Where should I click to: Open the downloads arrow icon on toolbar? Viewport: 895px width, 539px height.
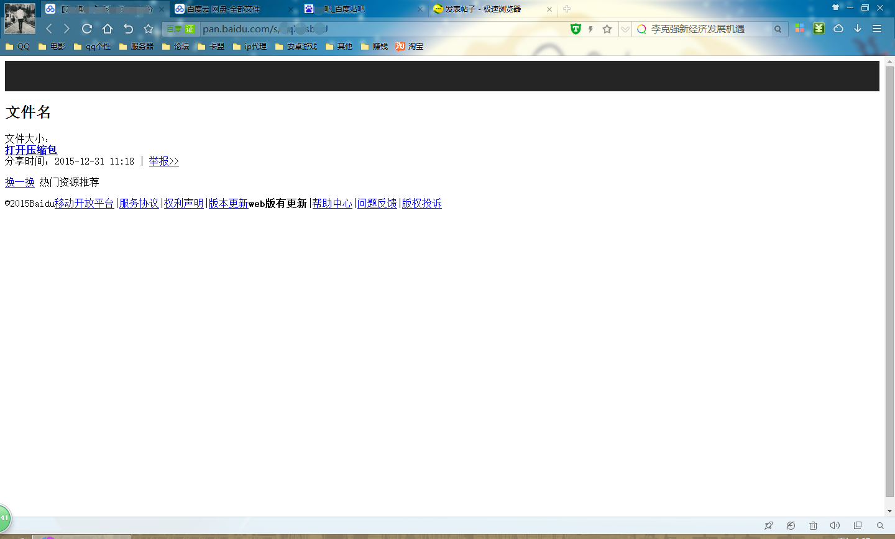tap(858, 29)
